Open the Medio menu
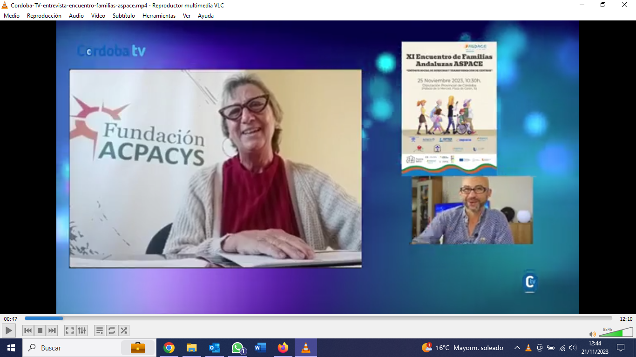The height and width of the screenshot is (357, 636). click(12, 16)
